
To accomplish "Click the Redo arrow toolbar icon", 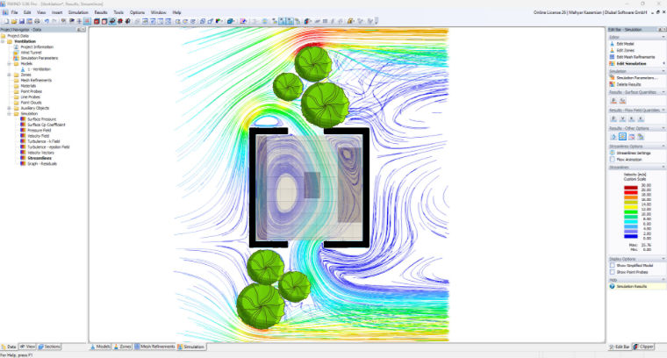I will click(x=54, y=21).
